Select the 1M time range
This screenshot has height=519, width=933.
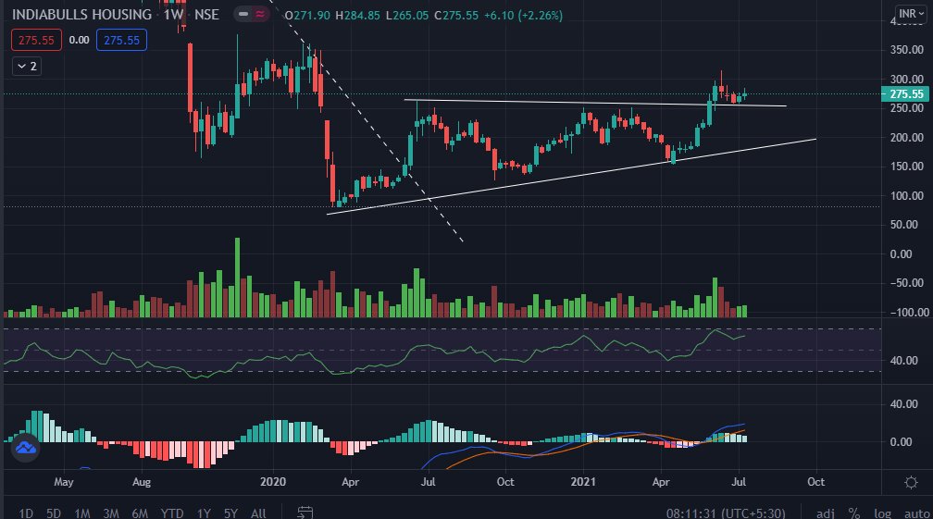coord(82,513)
